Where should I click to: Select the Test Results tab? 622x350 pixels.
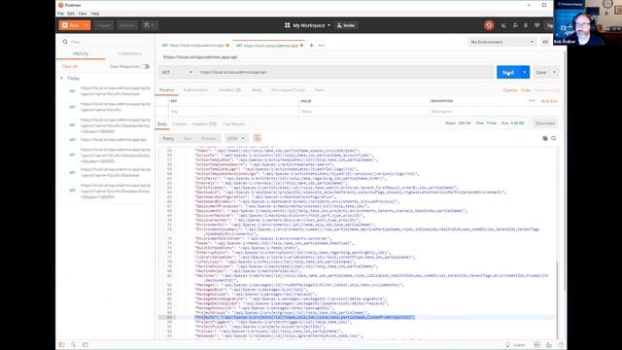coord(234,124)
